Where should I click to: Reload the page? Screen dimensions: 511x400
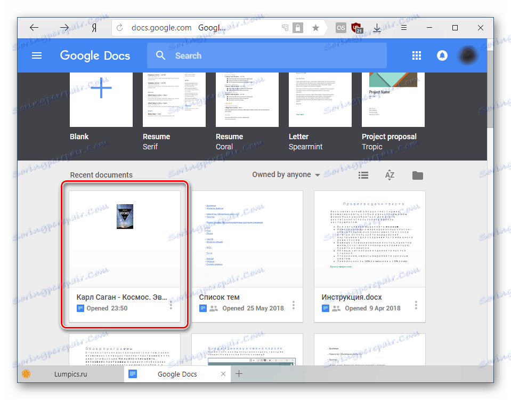[119, 28]
